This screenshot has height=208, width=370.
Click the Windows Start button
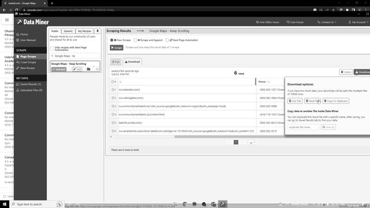pyautogui.click(x=5, y=204)
